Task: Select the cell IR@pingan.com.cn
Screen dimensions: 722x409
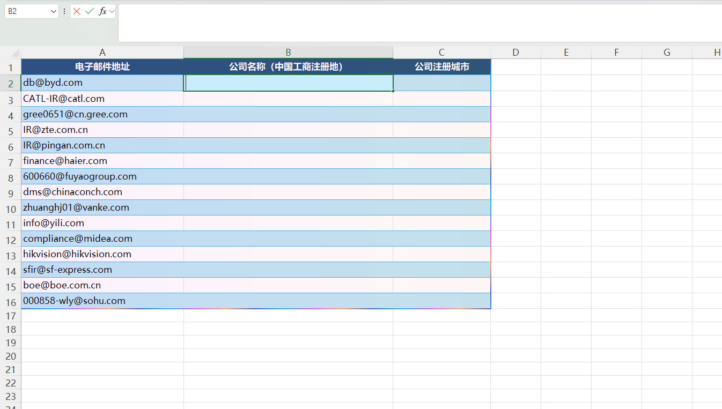Action: pos(102,145)
